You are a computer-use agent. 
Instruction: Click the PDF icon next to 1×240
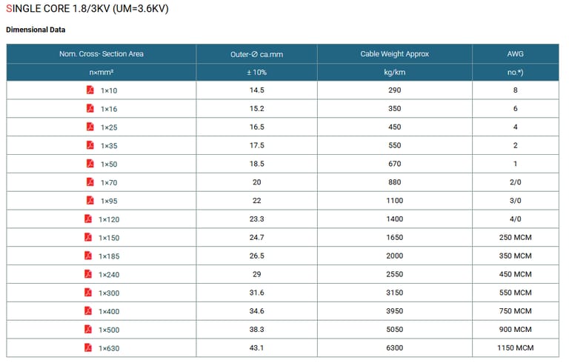click(88, 274)
